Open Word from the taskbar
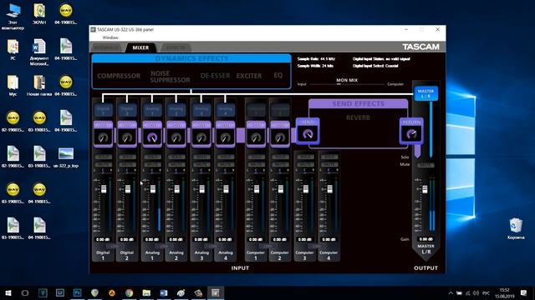 [164, 292]
